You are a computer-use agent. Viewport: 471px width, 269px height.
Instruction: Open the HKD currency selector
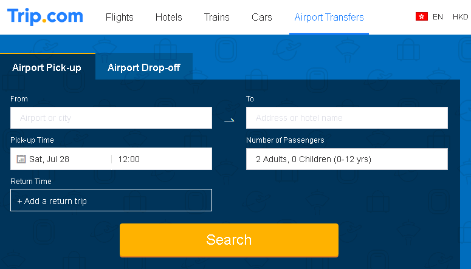(461, 17)
